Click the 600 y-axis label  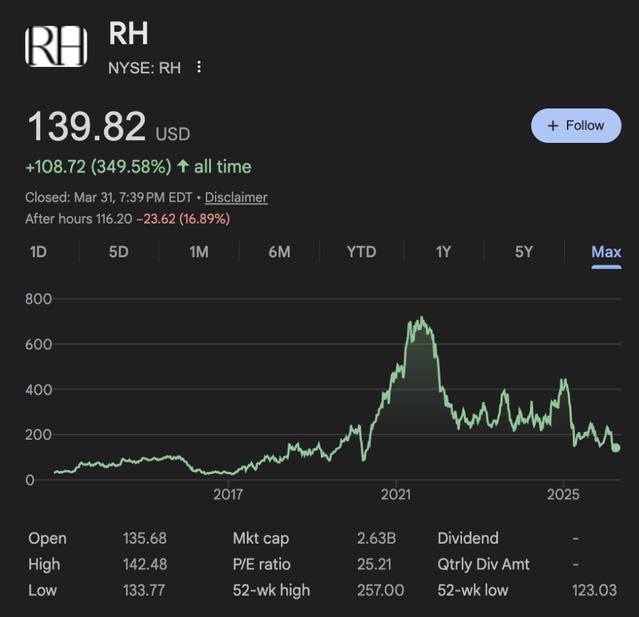click(38, 345)
